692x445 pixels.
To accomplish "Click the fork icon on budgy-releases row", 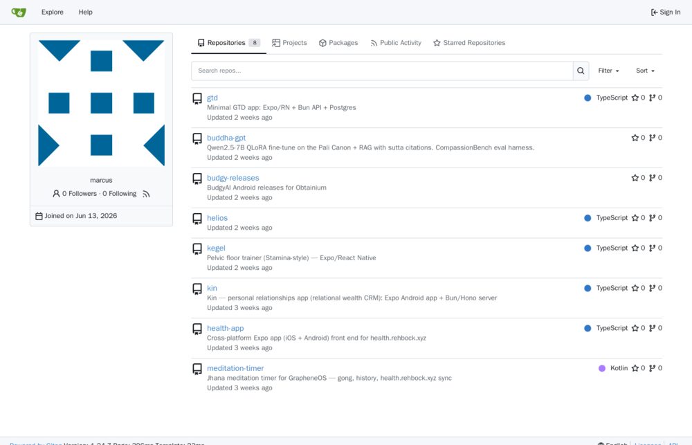I will (653, 178).
